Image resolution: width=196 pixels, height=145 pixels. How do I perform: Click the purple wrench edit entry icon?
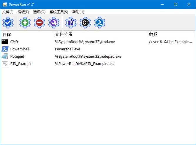(x=54, y=22)
